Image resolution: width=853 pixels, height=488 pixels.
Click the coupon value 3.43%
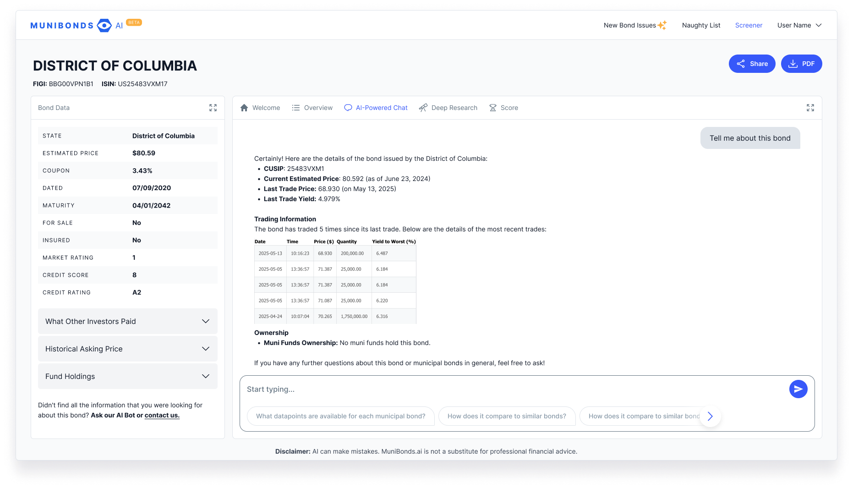coord(142,170)
